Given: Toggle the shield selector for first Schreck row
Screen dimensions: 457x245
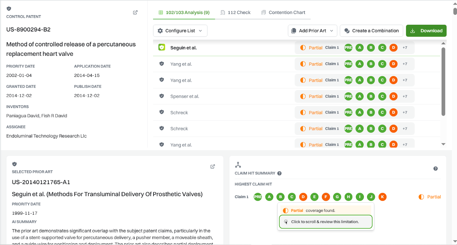Looking at the screenshot, I should click(x=162, y=112).
